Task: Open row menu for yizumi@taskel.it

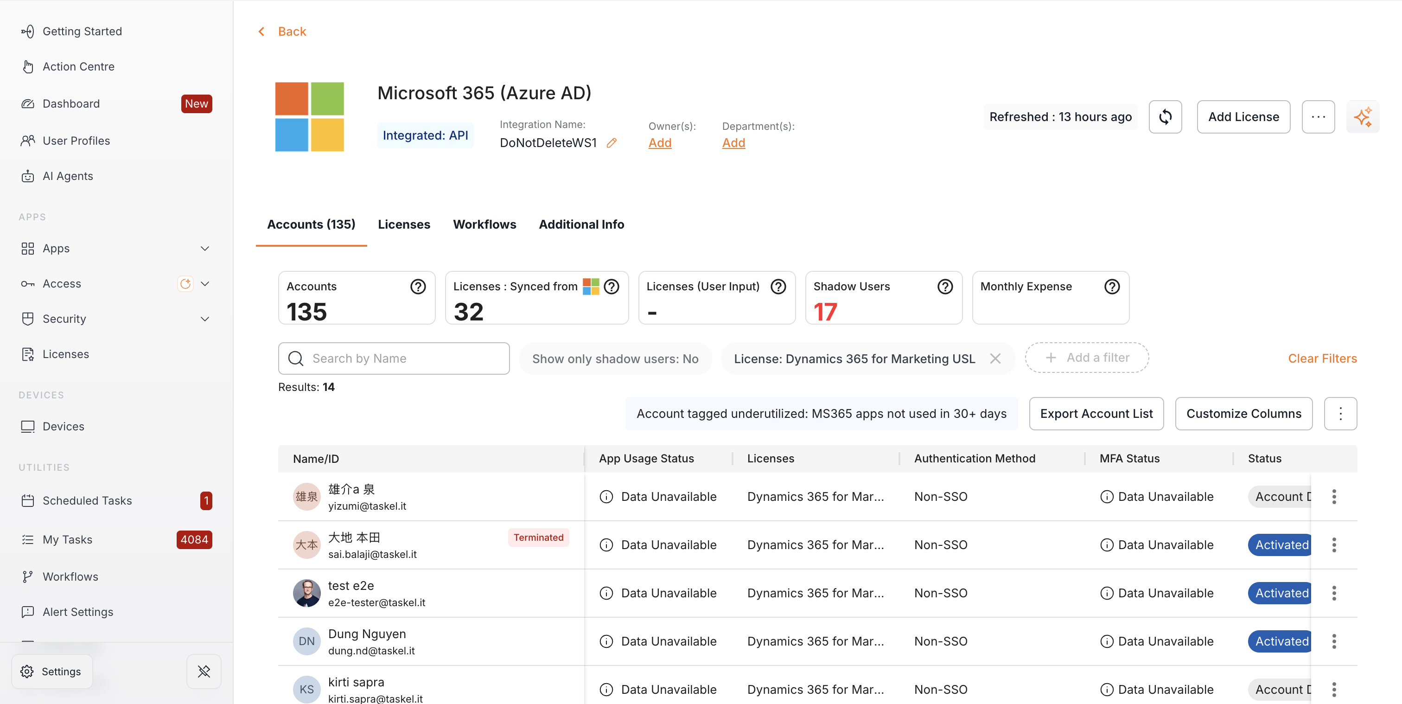Action: 1334,497
